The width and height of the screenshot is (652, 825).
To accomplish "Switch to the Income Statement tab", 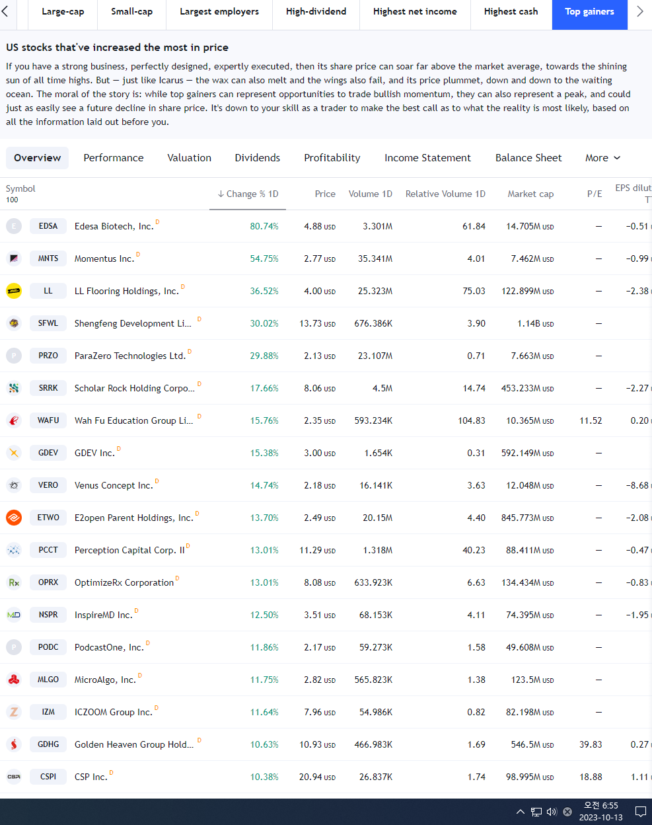I will point(427,158).
